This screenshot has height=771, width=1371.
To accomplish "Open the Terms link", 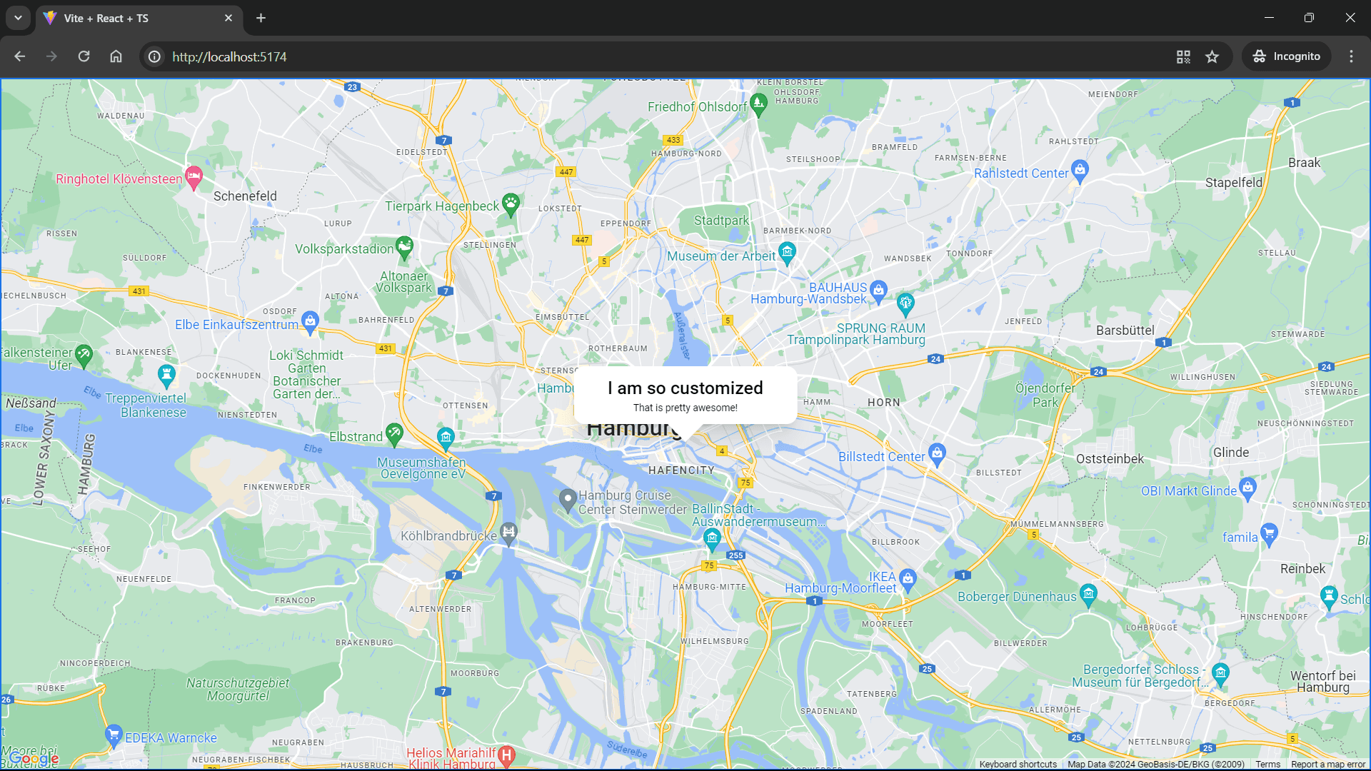I will (1267, 764).
